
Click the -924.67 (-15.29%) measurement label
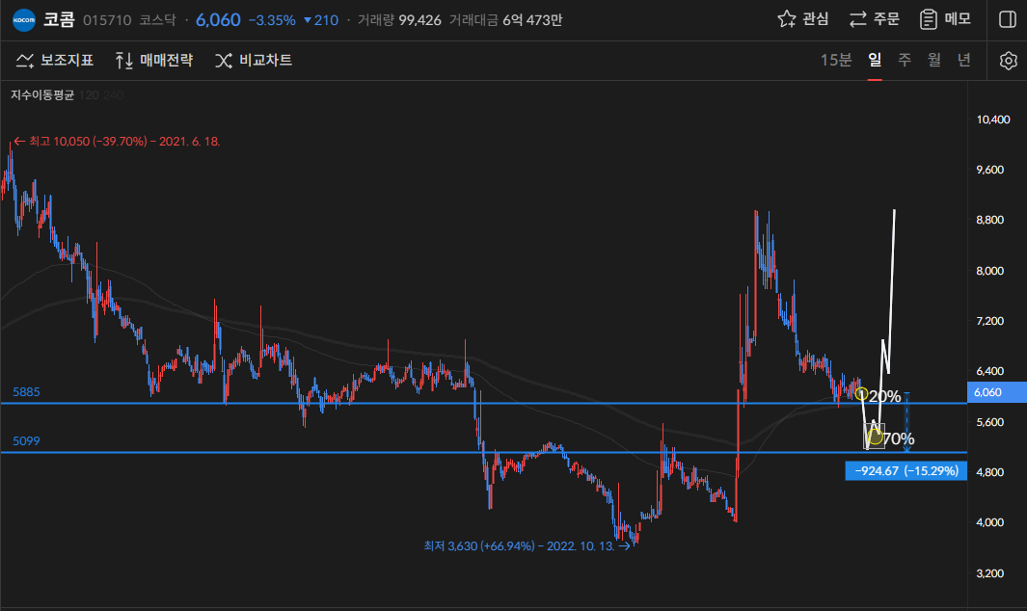click(x=905, y=471)
